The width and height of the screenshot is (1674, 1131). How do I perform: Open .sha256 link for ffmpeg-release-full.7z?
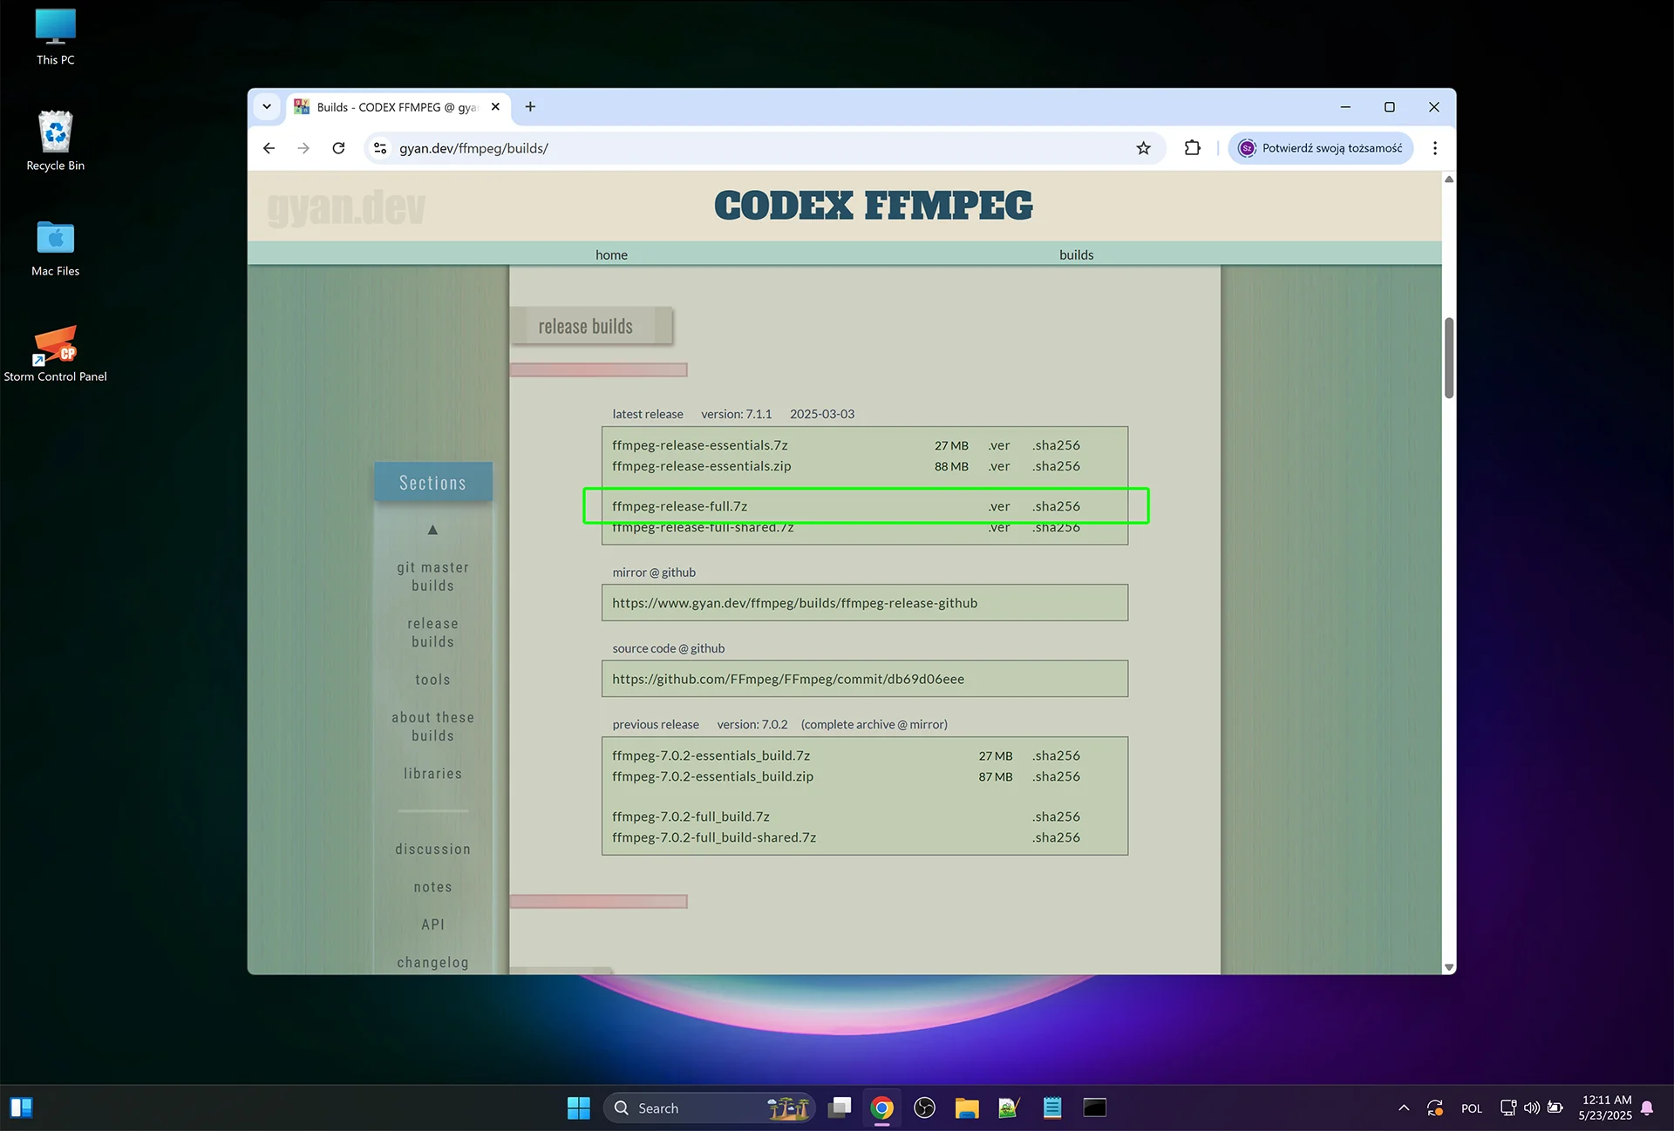click(1056, 506)
